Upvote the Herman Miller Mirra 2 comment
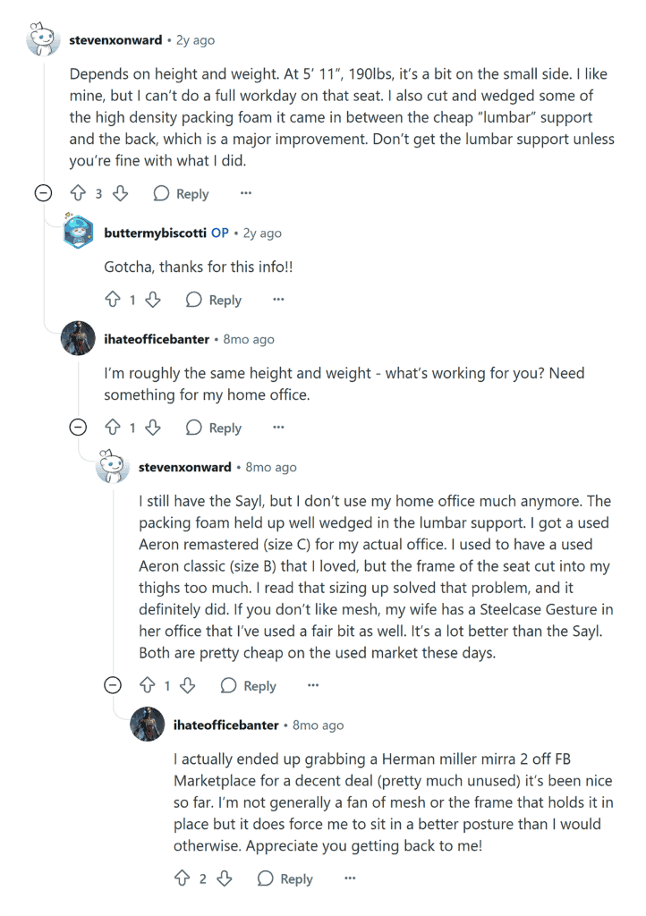646x916 pixels. [x=182, y=878]
